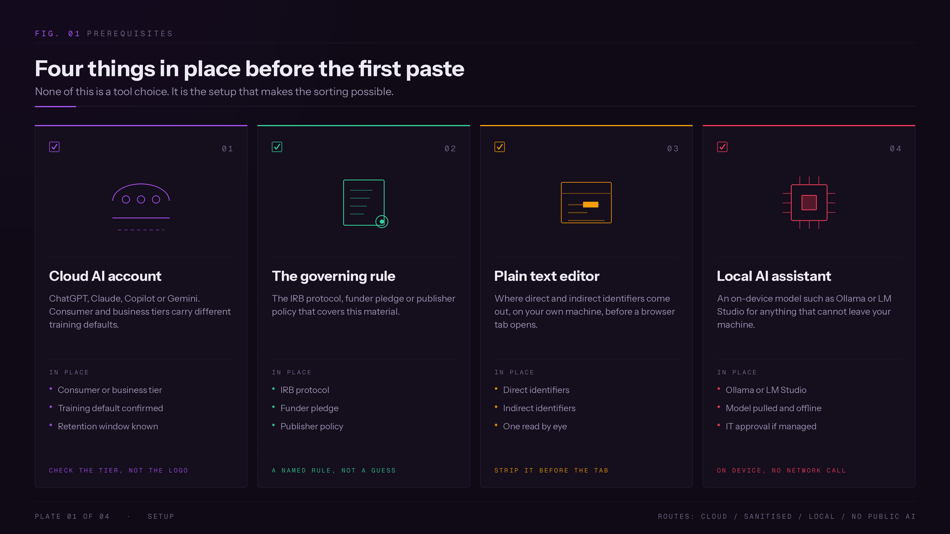950x534 pixels.
Task: Click the orange text editor window icon
Action: tap(586, 203)
